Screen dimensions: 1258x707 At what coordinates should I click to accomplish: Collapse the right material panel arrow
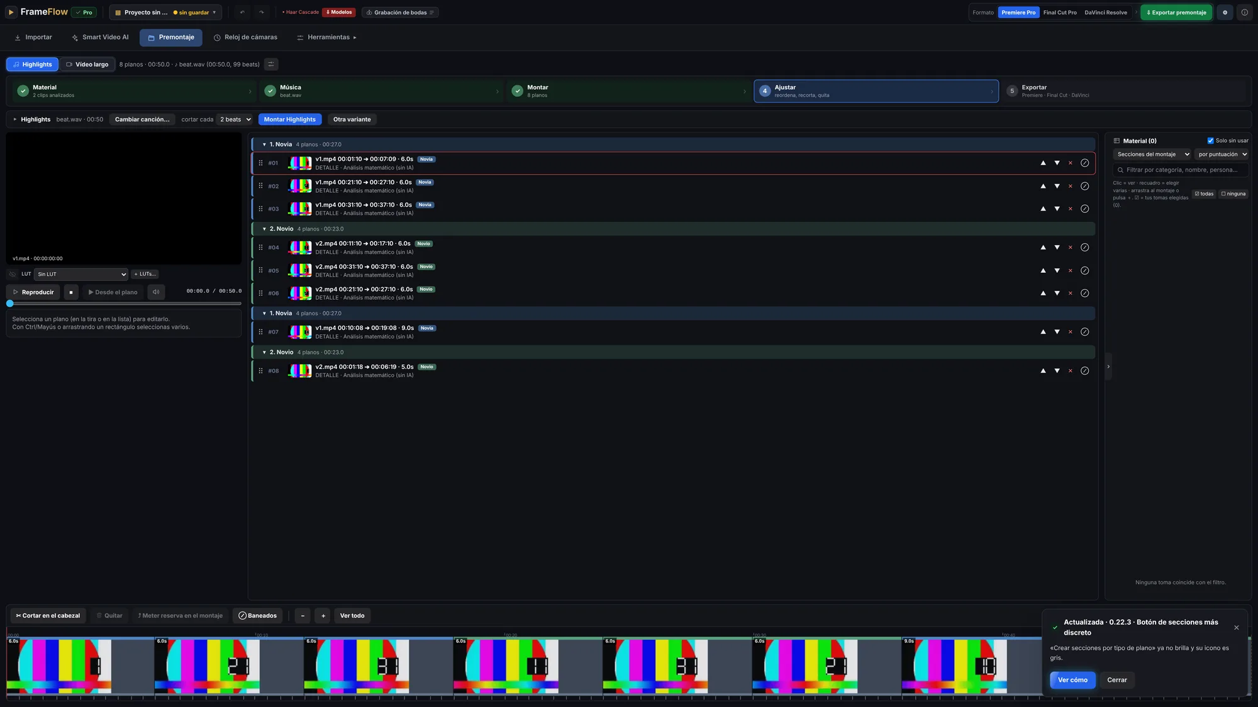click(x=1108, y=366)
